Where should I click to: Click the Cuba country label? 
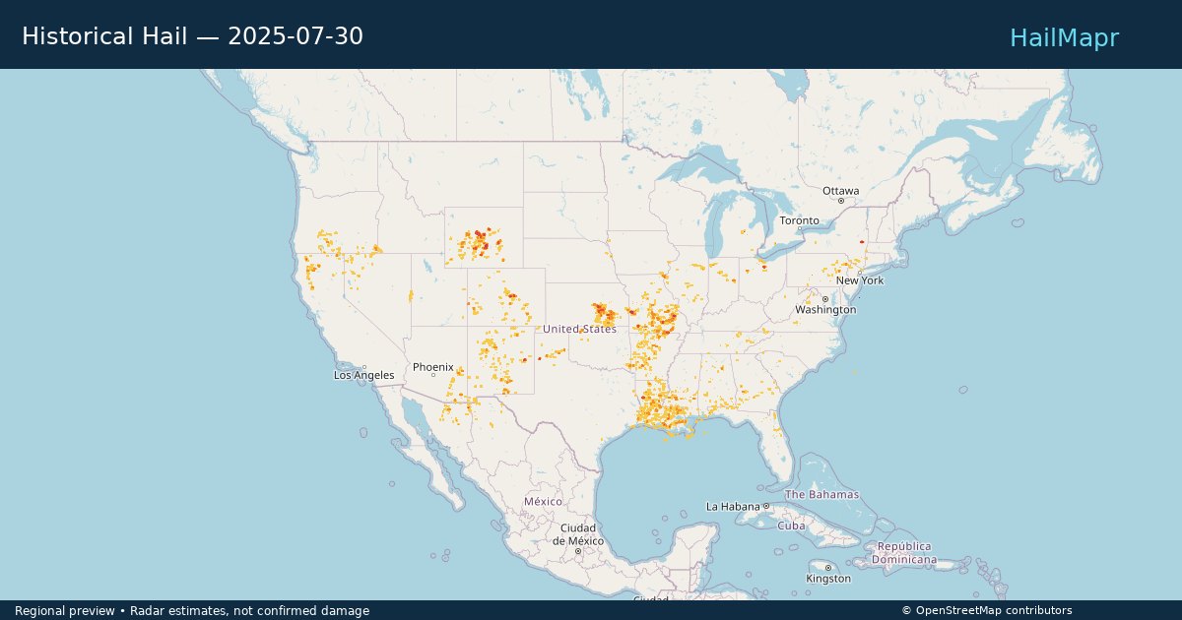[791, 526]
